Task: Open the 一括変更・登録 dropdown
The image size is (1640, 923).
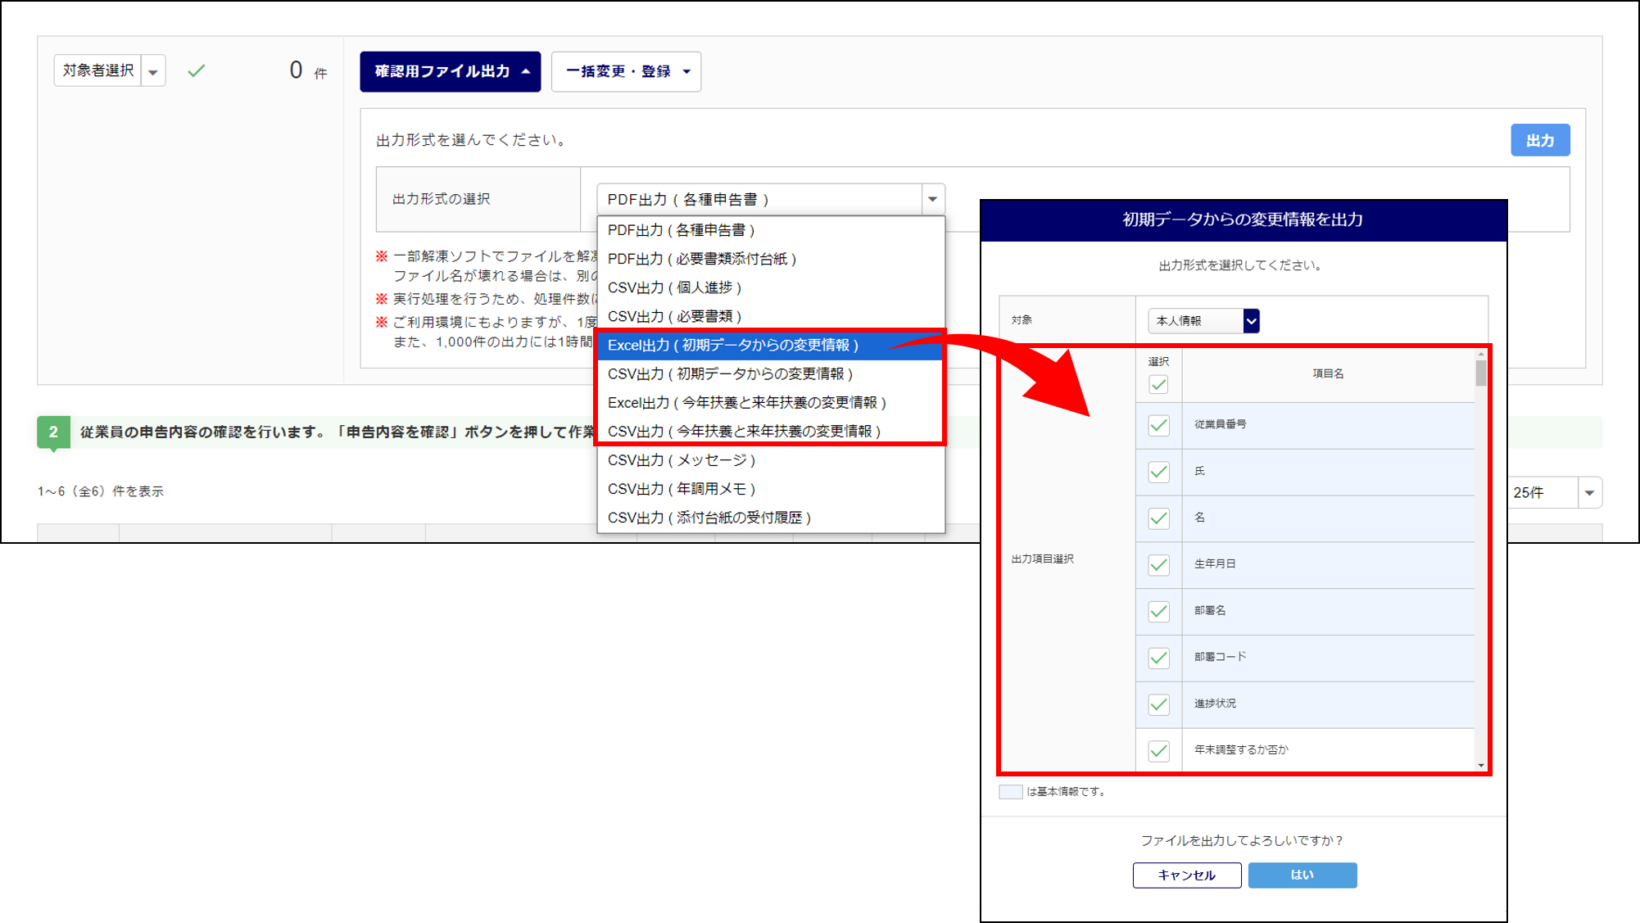Action: click(x=626, y=71)
